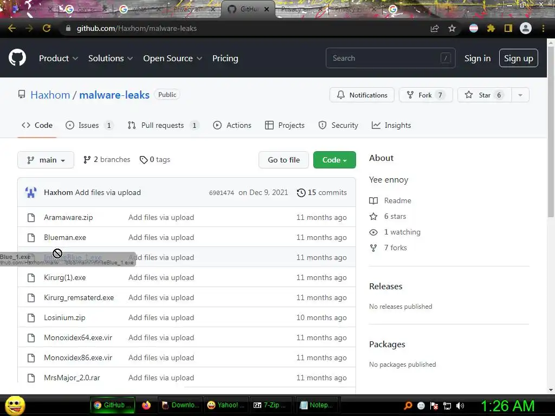Viewport: 555px width, 416px height.
Task: Open MrsMajor_2.0.rar file
Action: click(72, 378)
